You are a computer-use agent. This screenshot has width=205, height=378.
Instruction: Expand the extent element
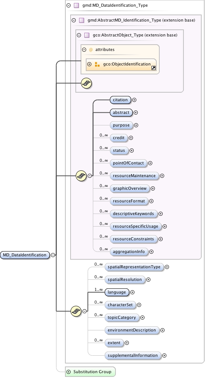coord(127,343)
